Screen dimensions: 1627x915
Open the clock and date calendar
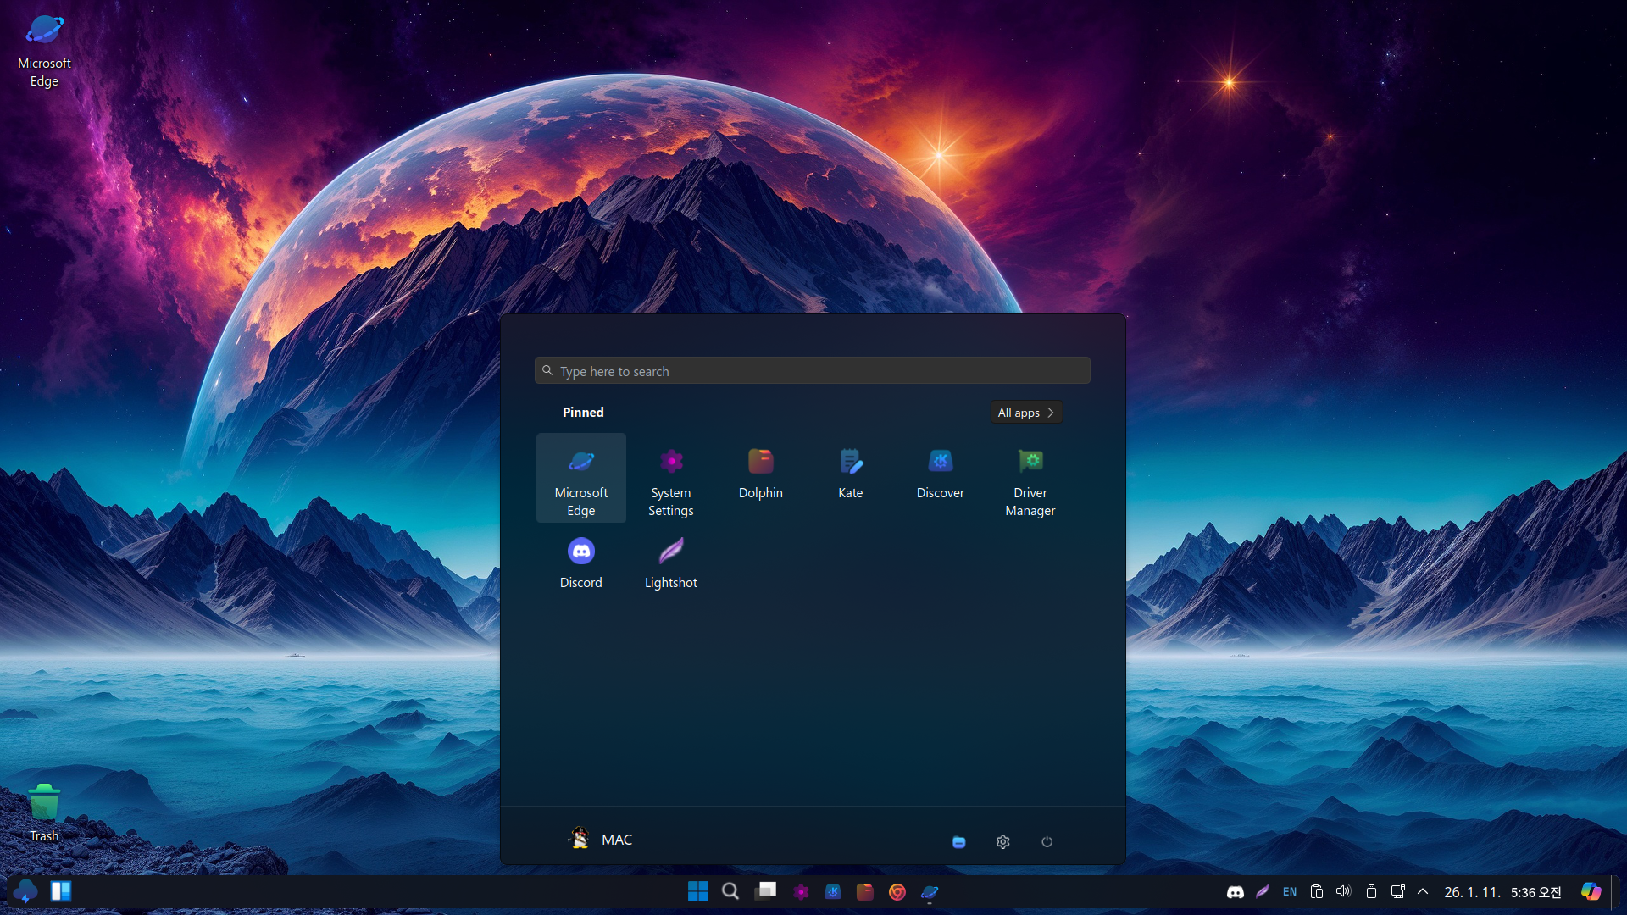1502,892
